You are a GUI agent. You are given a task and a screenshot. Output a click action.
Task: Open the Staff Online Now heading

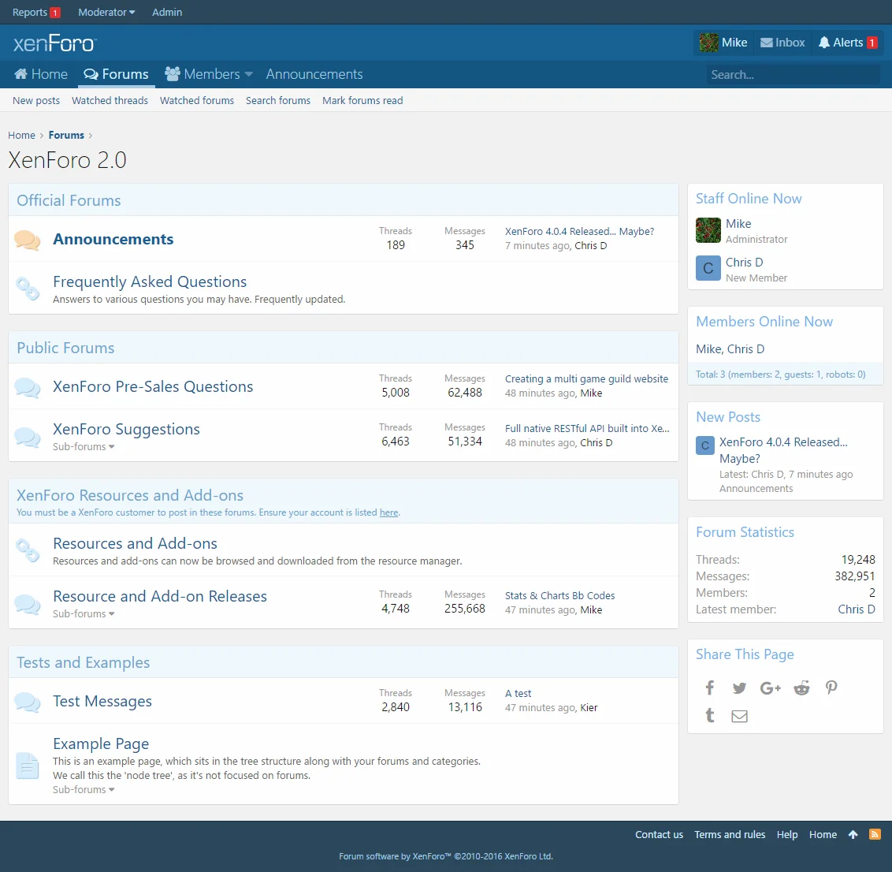tap(749, 199)
